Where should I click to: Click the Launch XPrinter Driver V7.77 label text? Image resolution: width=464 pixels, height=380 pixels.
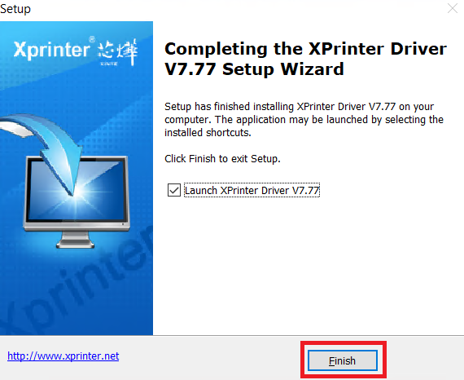click(252, 190)
